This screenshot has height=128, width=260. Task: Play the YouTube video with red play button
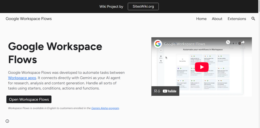pyautogui.click(x=202, y=67)
